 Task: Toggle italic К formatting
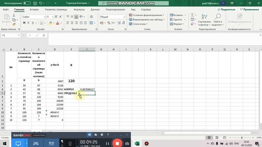click(28, 23)
